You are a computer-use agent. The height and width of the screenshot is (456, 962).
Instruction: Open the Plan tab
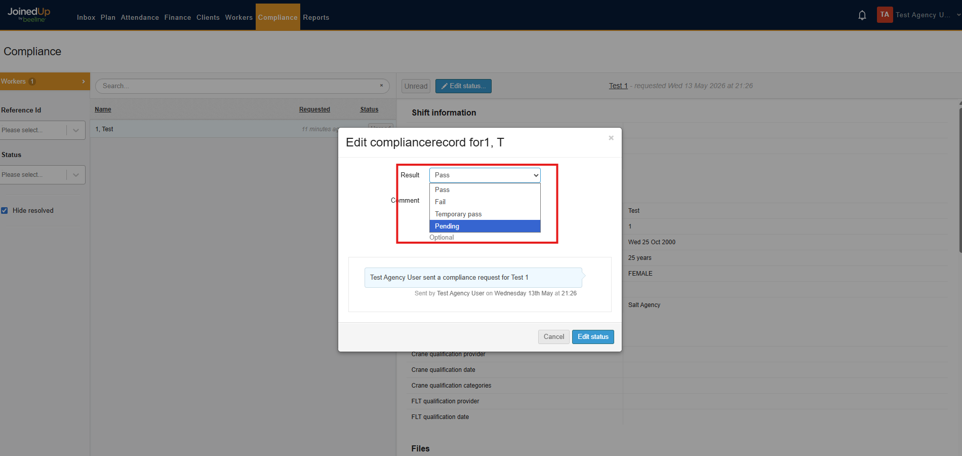click(x=108, y=17)
